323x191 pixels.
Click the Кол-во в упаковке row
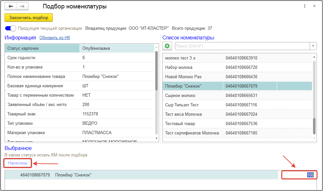click(80, 67)
